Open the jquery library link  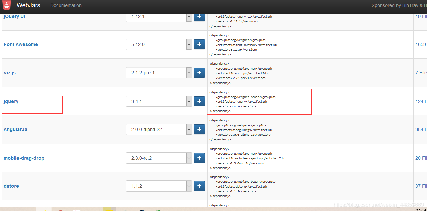11,101
